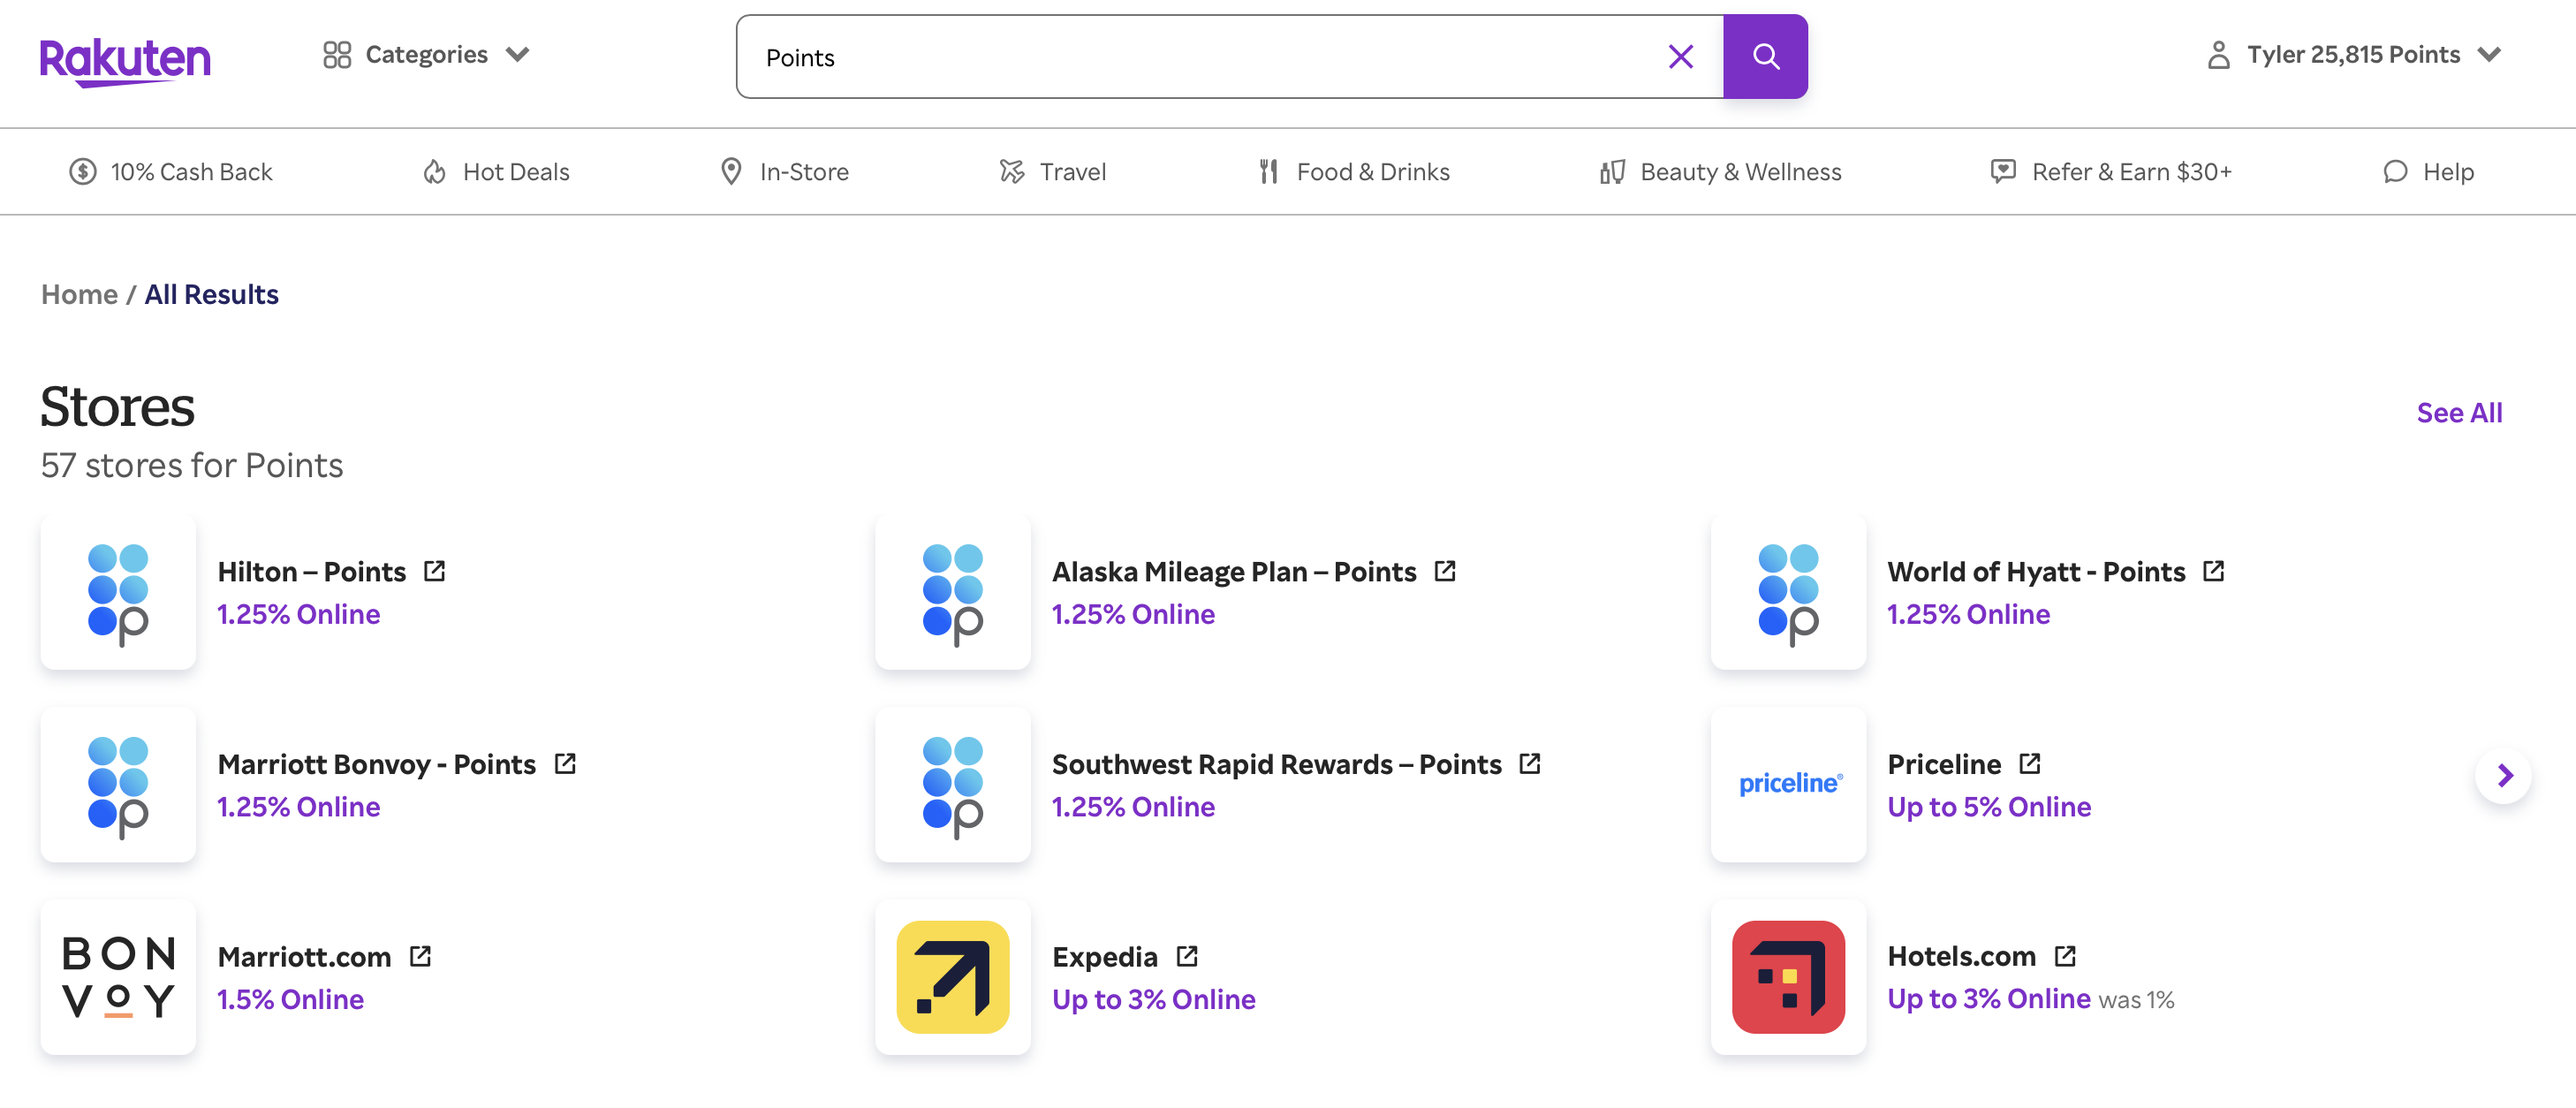Viewport: 2576px width, 1108px height.
Task: Open the Expedia yellow arrow logo
Action: point(953,977)
